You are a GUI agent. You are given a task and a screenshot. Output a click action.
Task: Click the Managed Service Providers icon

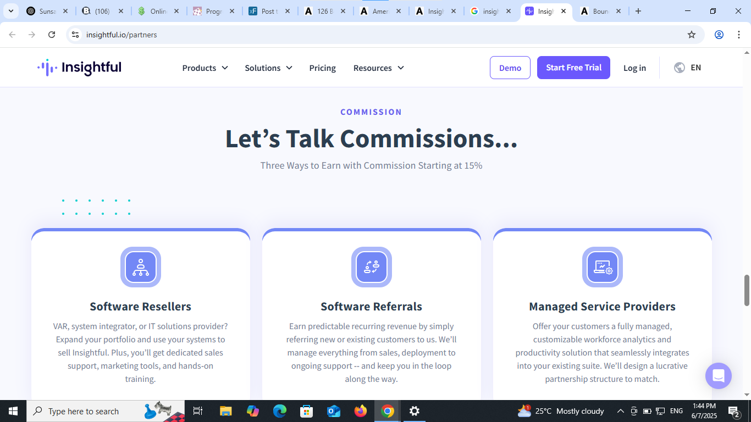(603, 267)
